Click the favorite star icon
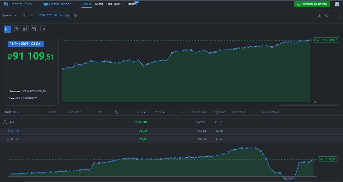Viewport: 343px width, 182px height. [327, 15]
